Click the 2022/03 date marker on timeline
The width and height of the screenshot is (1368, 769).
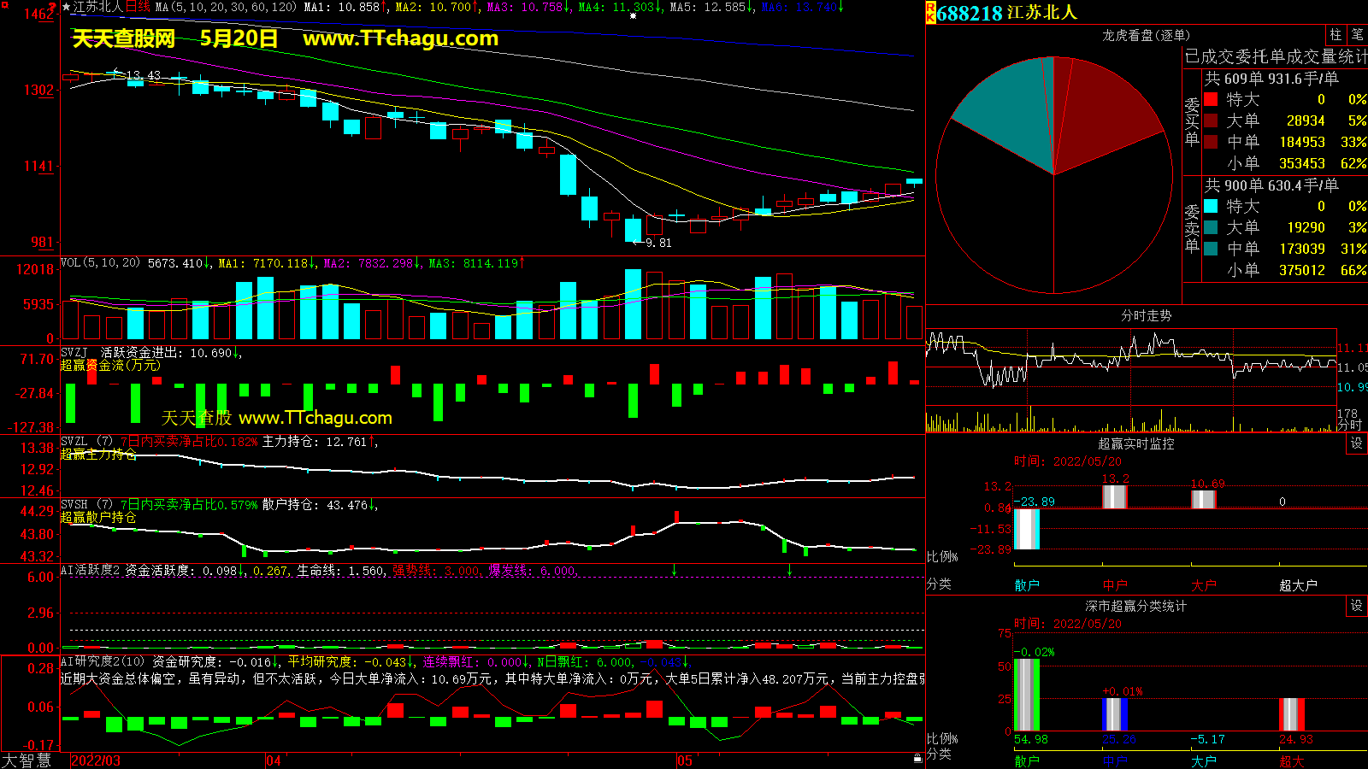pyautogui.click(x=96, y=760)
